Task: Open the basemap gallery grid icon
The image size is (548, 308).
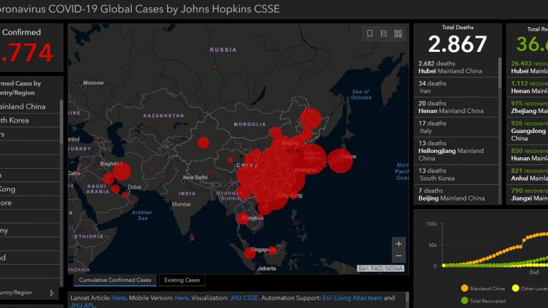Action: click(x=398, y=33)
